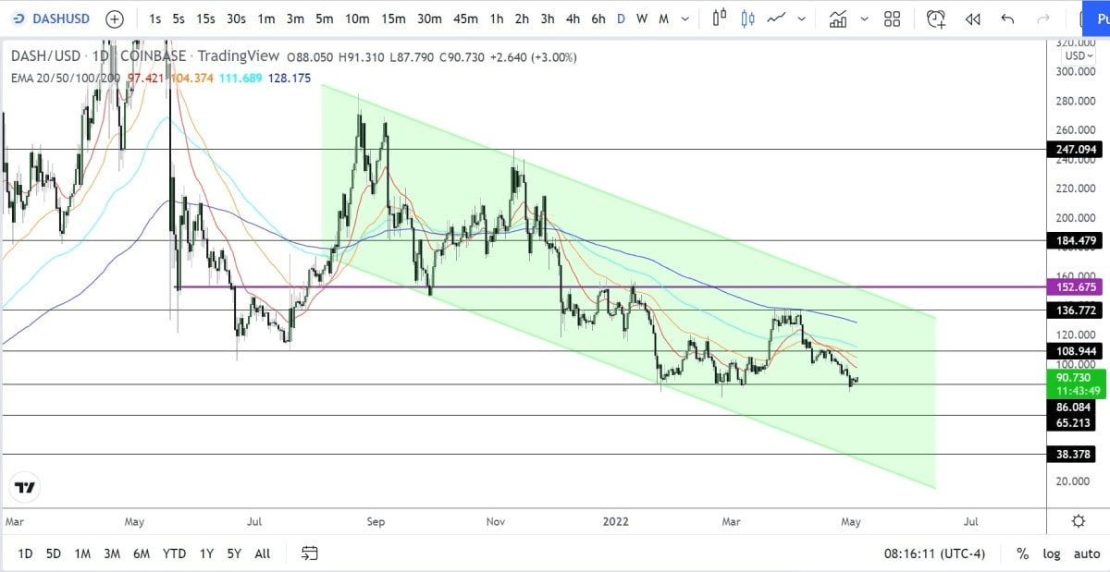Click the undo arrow
1110x572 pixels.
[1007, 18]
